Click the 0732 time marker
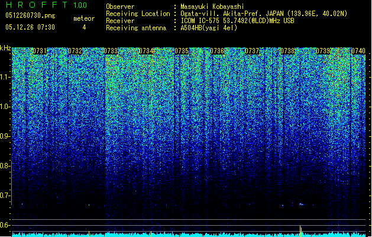372x237 pixels. (x=75, y=51)
